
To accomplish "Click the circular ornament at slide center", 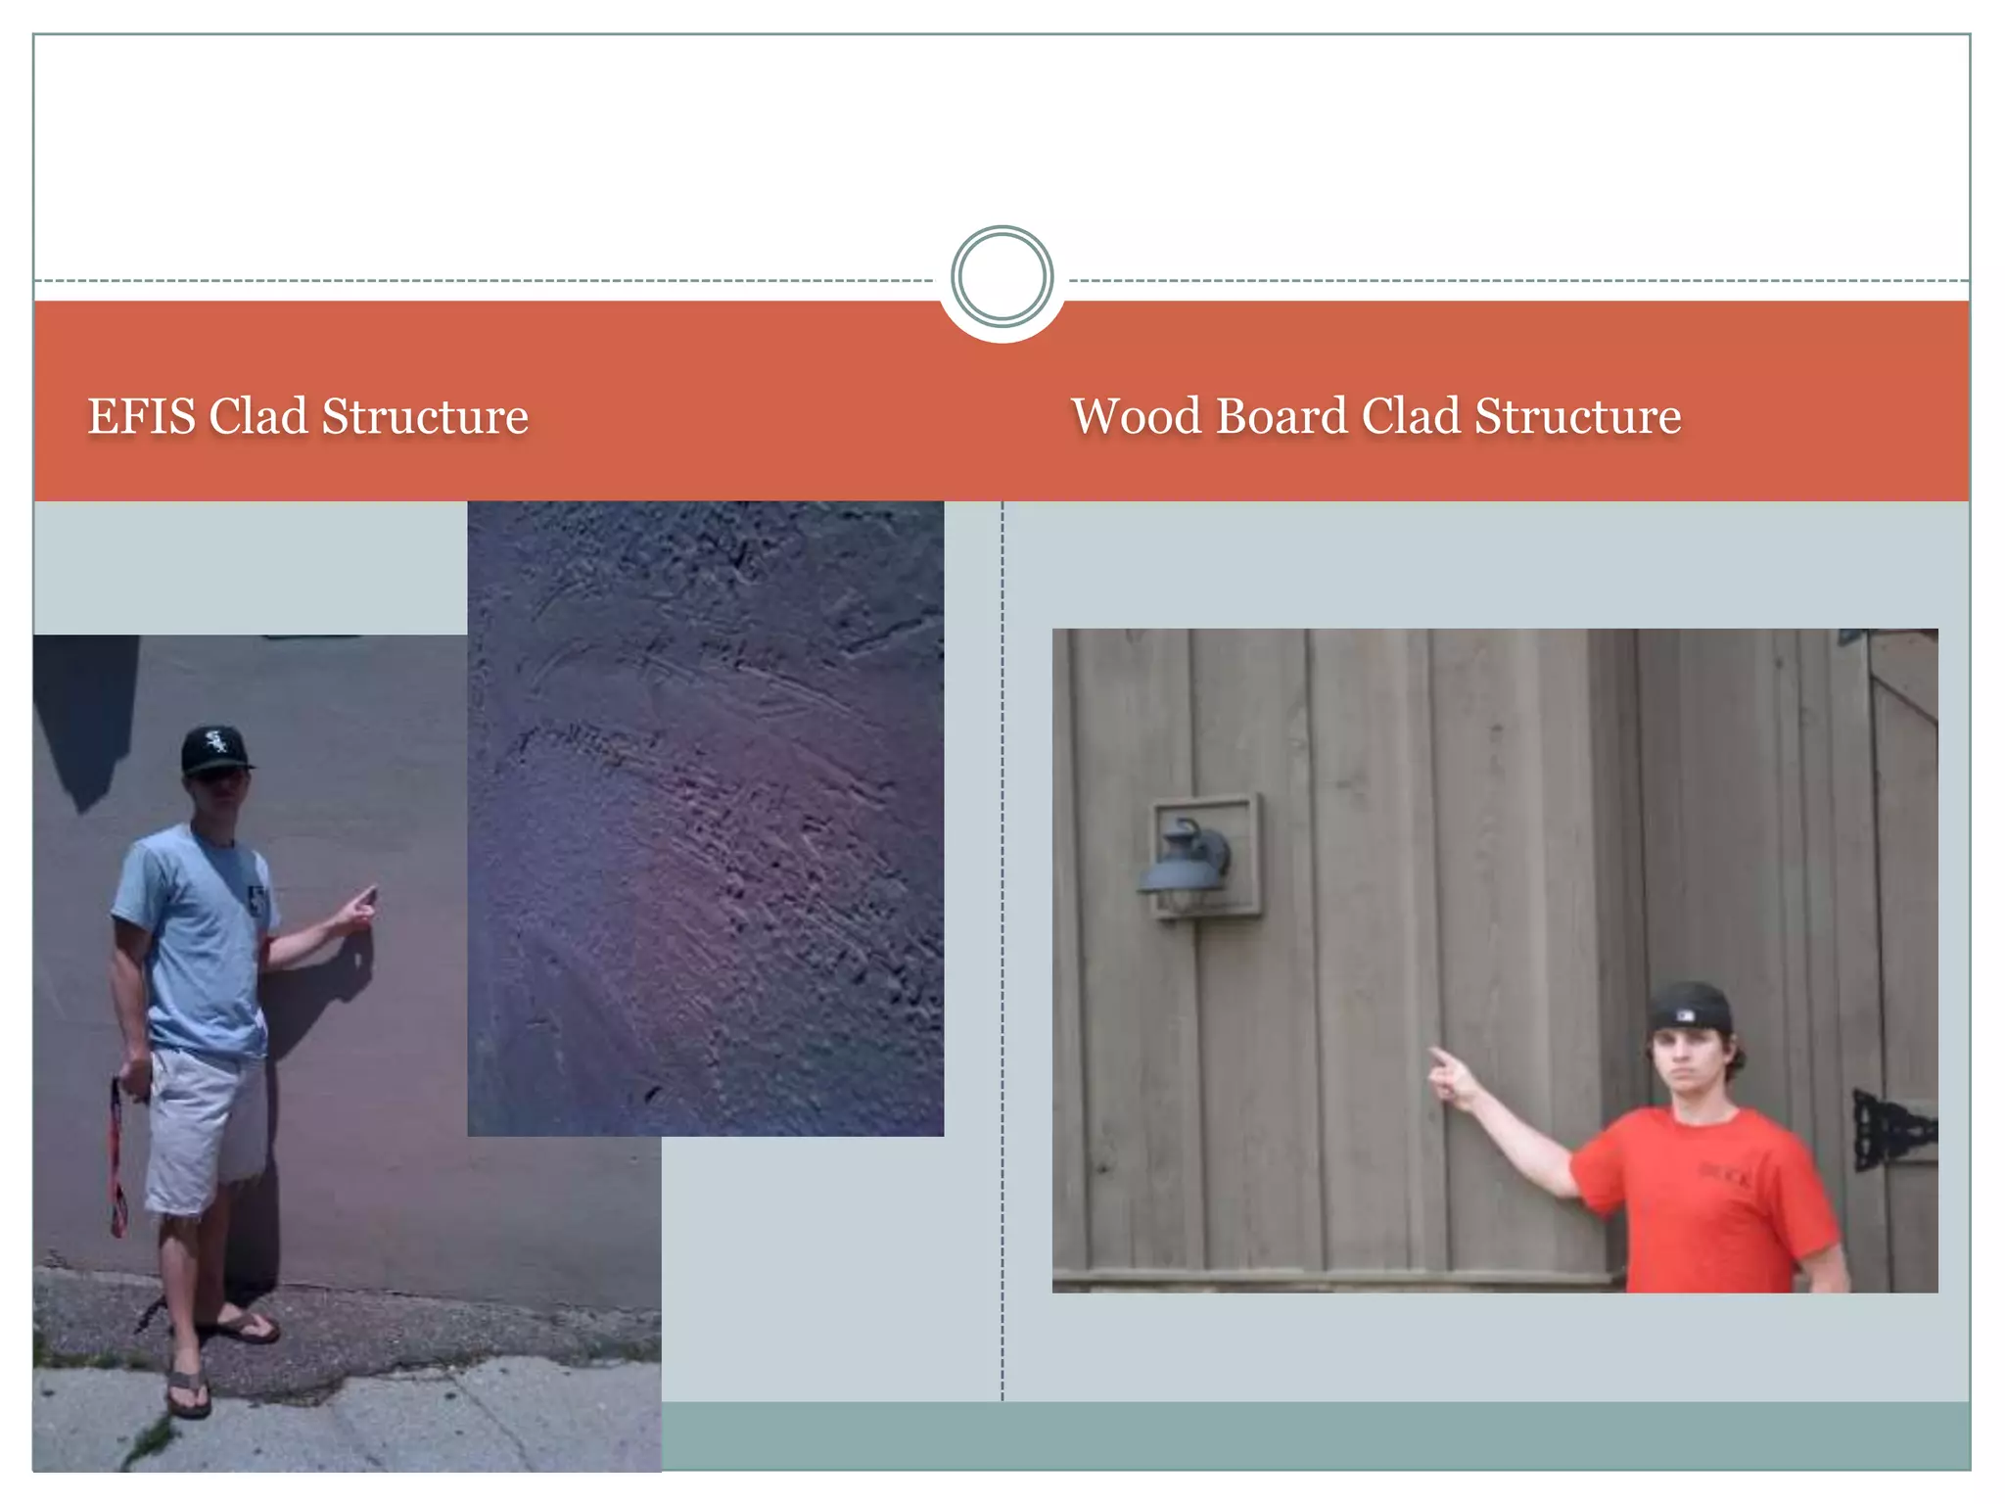I will coord(1002,276).
